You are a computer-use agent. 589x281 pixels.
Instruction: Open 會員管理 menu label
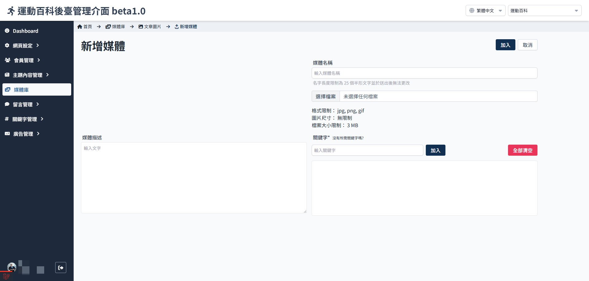24,60
